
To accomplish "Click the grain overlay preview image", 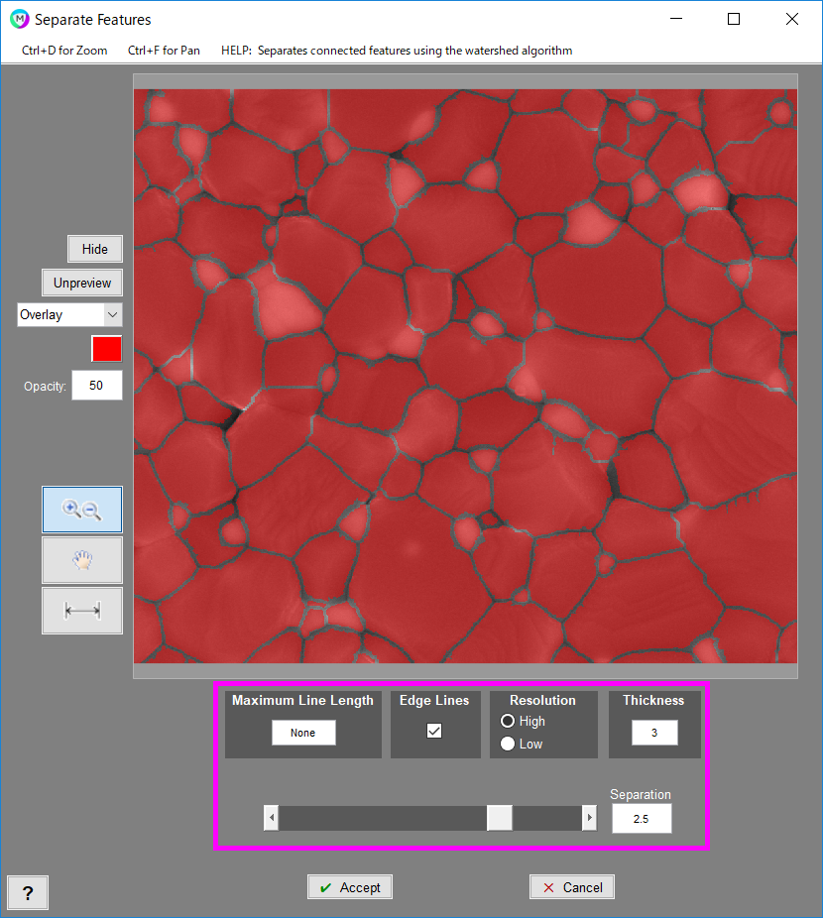I will coord(465,376).
